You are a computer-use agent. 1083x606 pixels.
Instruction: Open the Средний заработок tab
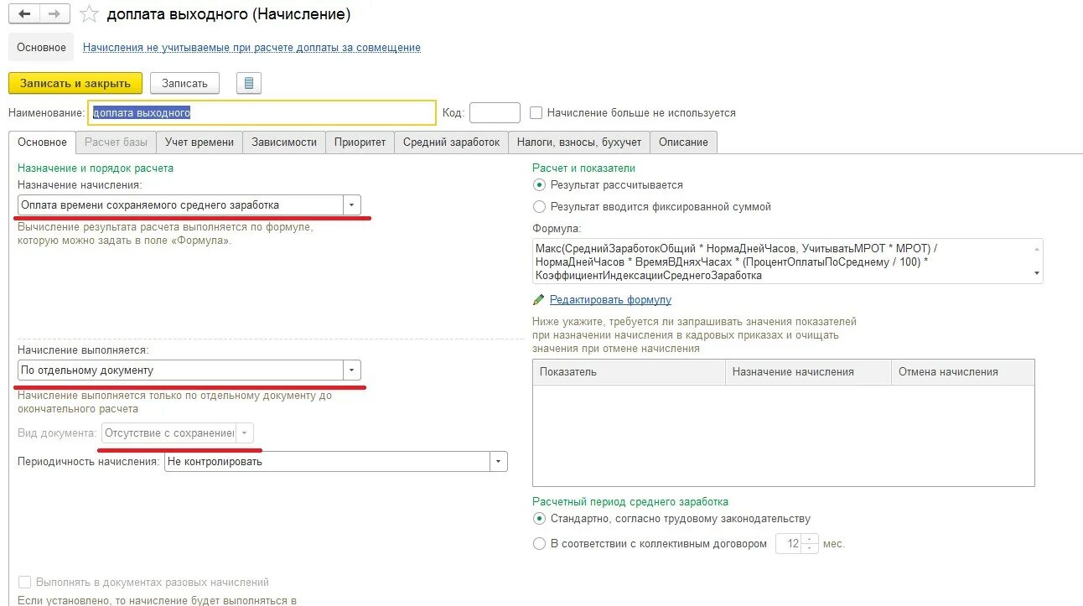[451, 142]
